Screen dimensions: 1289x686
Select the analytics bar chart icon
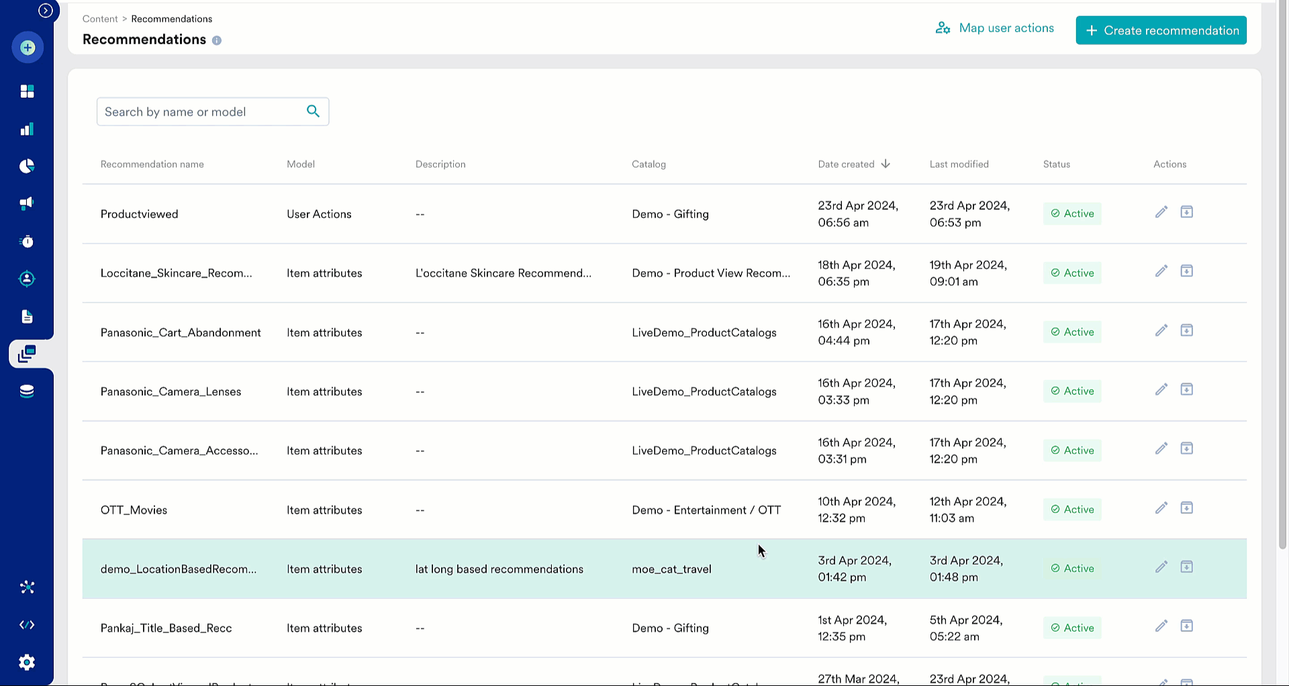tap(28, 129)
